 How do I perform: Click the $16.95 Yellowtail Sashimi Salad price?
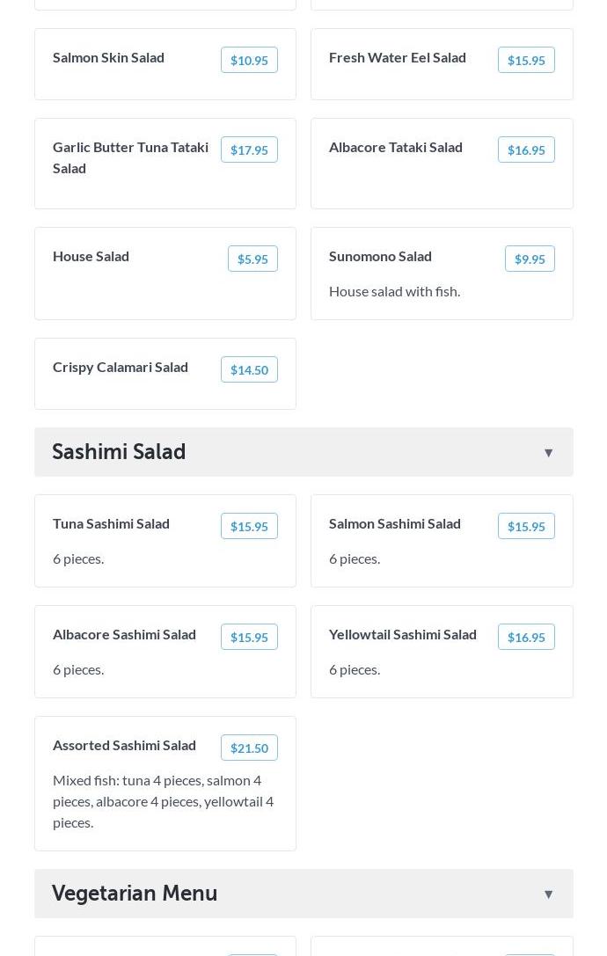coord(526,637)
